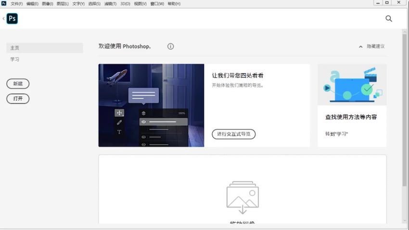Click the 让我们带您四处看看 heading
The image size is (409, 230).
coord(238,76)
